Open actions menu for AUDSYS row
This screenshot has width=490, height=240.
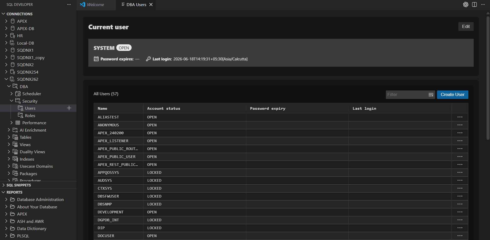click(460, 180)
